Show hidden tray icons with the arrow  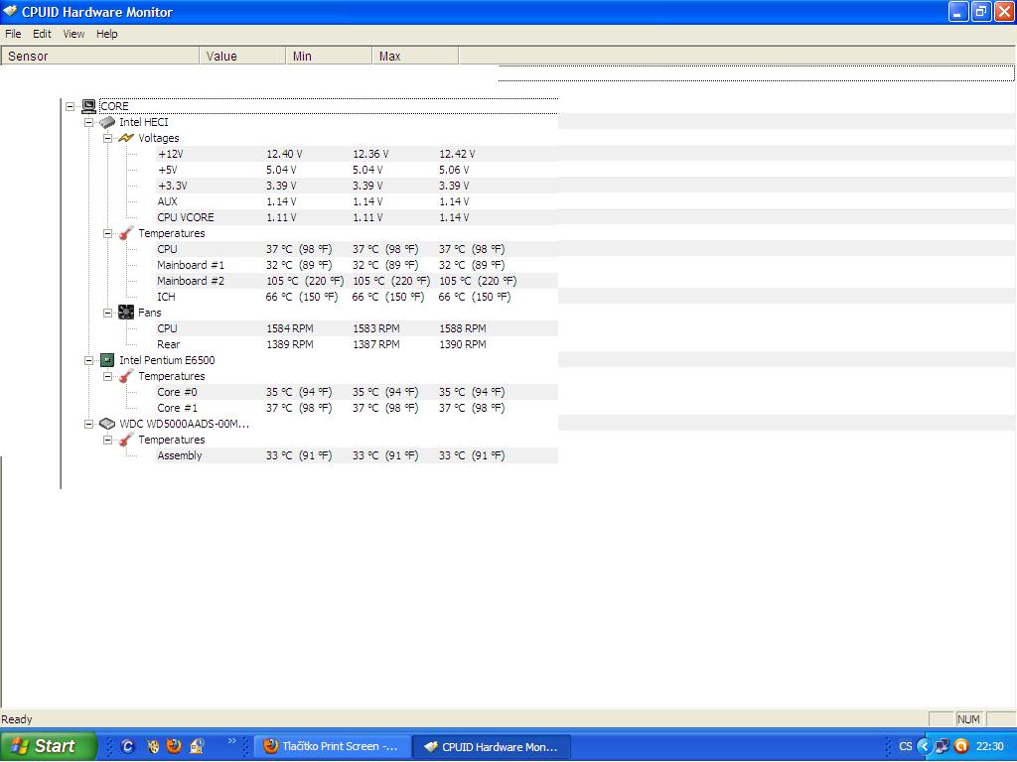coord(925,746)
